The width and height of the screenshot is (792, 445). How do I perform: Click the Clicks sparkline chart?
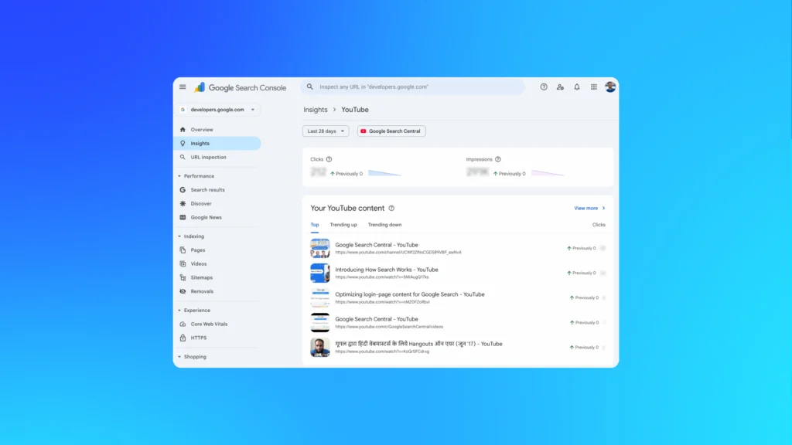[385, 173]
